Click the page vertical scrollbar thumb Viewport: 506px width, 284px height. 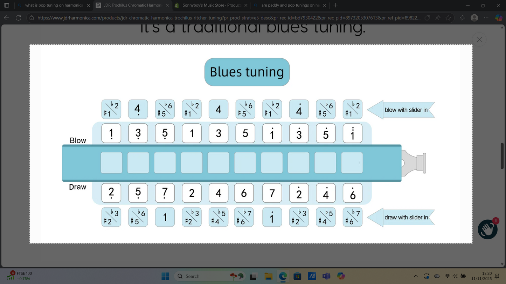tap(502, 156)
